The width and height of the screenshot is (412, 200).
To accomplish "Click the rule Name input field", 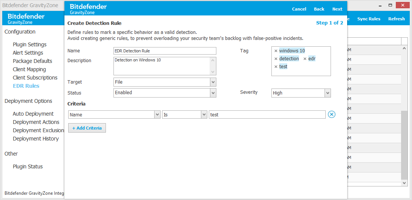I will coord(165,51).
